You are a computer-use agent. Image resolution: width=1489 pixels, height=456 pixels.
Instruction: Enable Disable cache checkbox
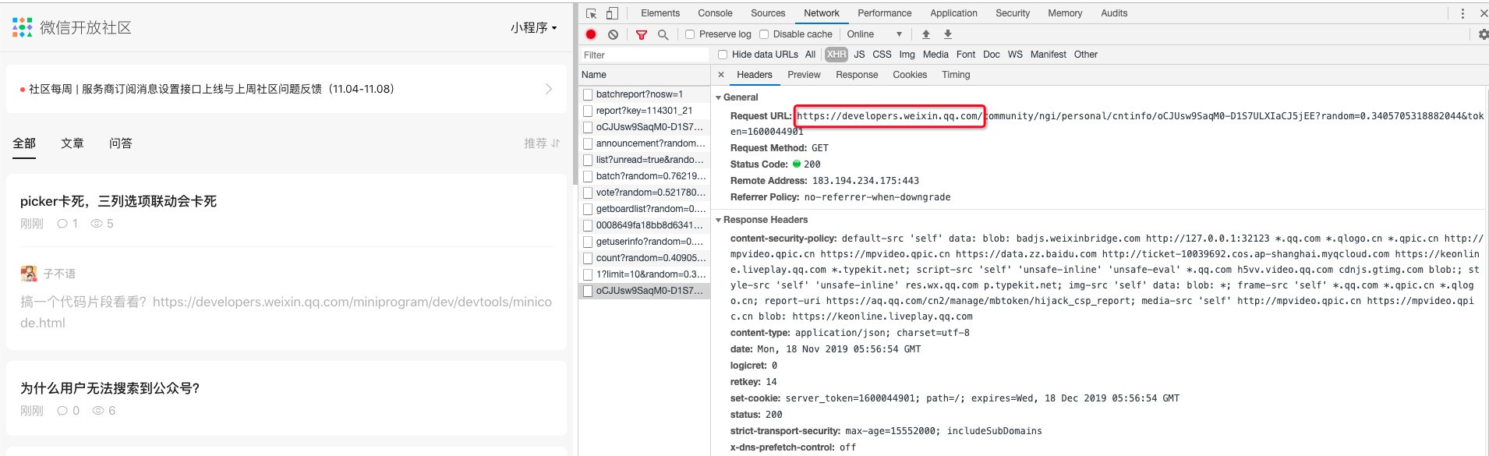pos(764,34)
